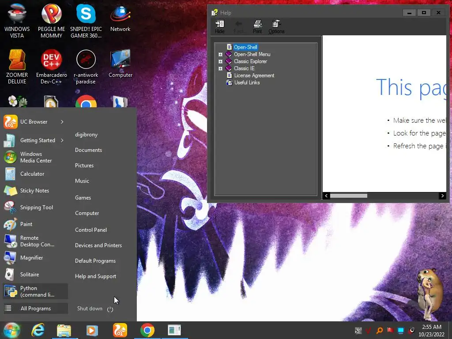This screenshot has width=452, height=339.
Task: Open Pictures from start menu
Action: 84,166
